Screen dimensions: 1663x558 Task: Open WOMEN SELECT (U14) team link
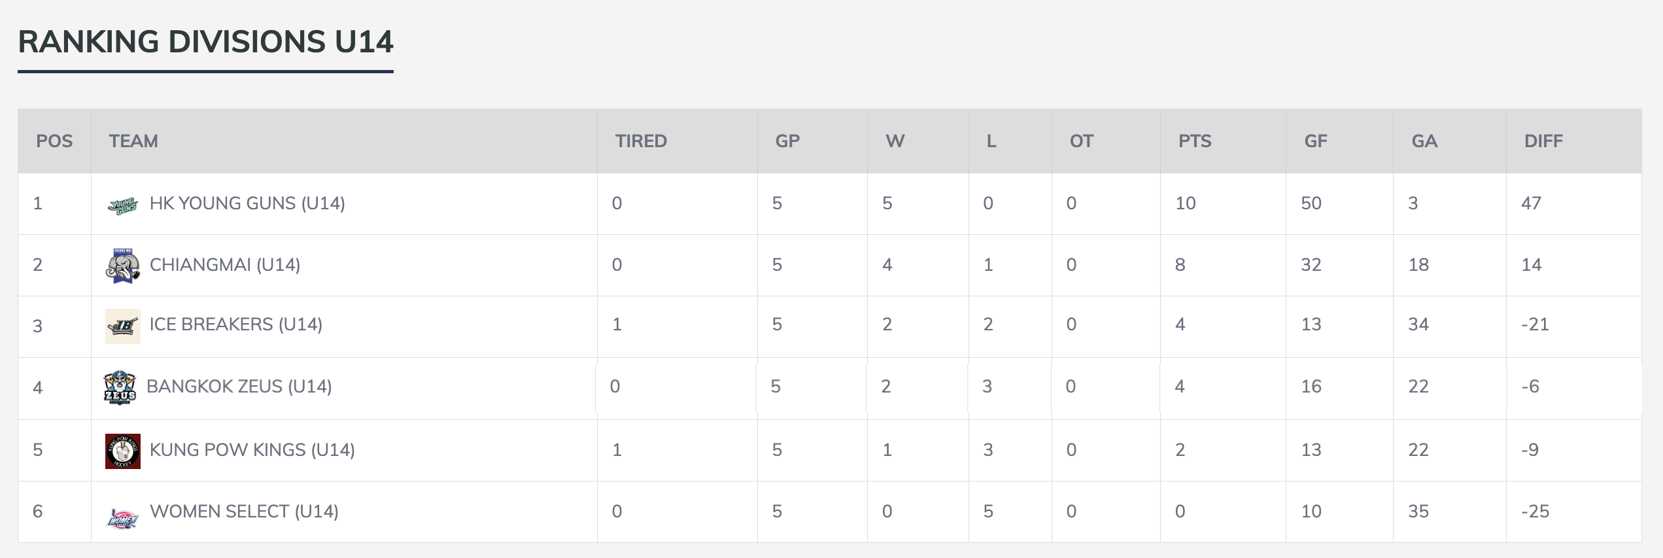click(244, 512)
